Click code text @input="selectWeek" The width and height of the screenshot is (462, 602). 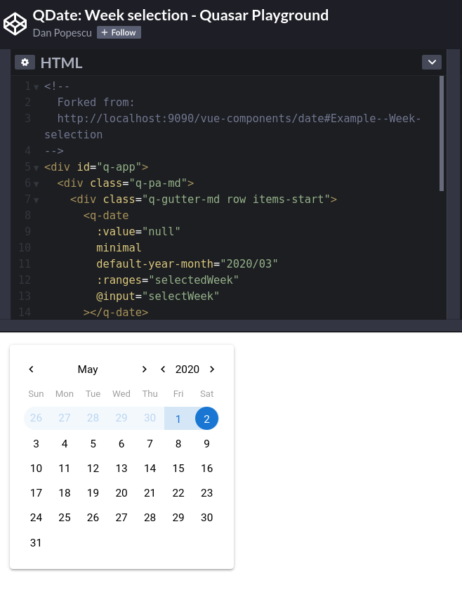(158, 296)
